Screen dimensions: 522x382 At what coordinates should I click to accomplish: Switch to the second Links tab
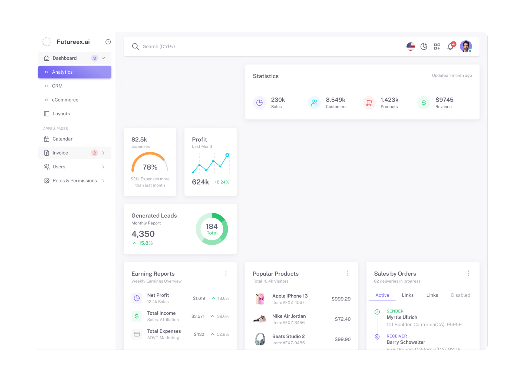pyautogui.click(x=432, y=295)
